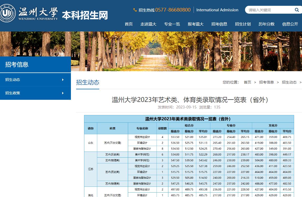Open the 招生计划 navigation menu item
The width and height of the screenshot is (302, 197).
[243, 24]
